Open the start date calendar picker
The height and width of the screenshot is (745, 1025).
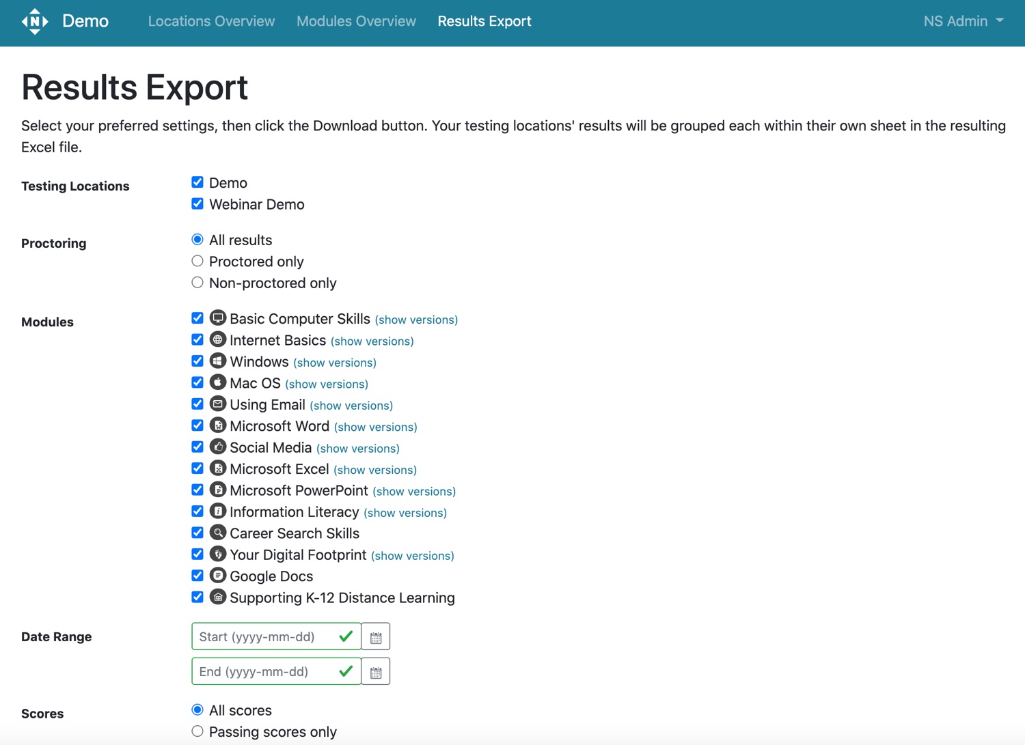376,637
